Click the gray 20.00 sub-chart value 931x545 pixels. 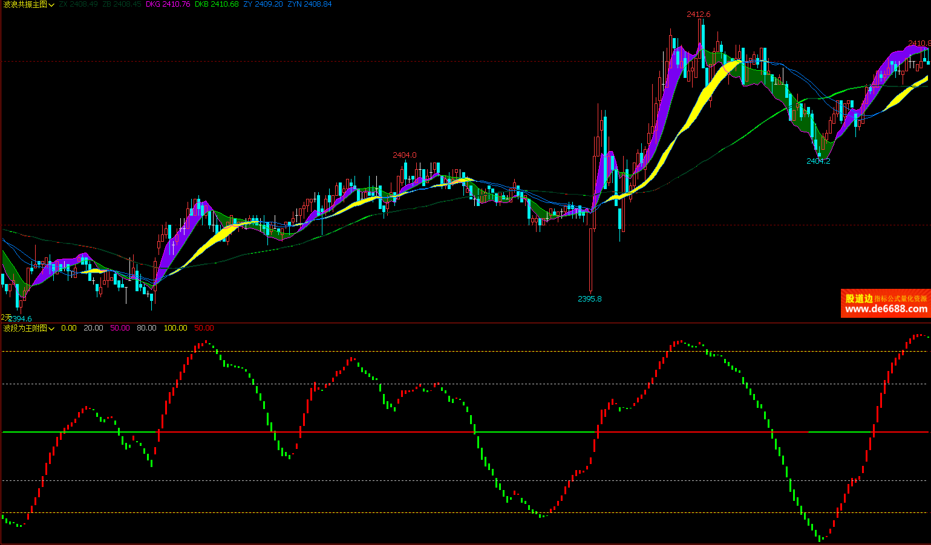click(x=93, y=328)
